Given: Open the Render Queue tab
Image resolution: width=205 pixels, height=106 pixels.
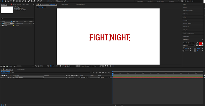Looking at the screenshot, I should coord(21,69).
